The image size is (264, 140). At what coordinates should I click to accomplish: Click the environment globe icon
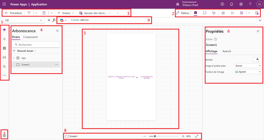click(x=177, y=4)
